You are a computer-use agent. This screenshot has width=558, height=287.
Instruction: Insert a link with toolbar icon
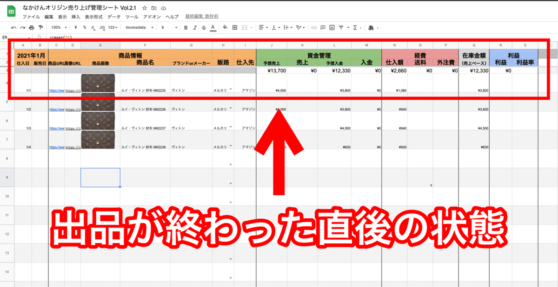click(314, 28)
